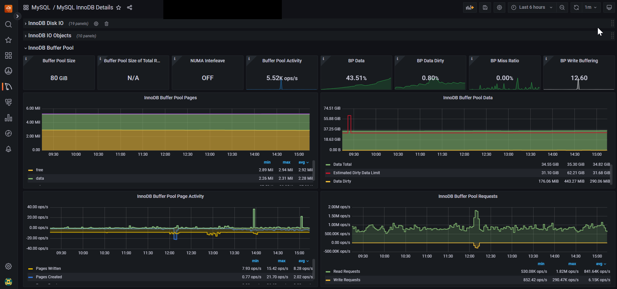Cycle view mode with the monitor icon
617x289 pixels.
click(x=609, y=7)
